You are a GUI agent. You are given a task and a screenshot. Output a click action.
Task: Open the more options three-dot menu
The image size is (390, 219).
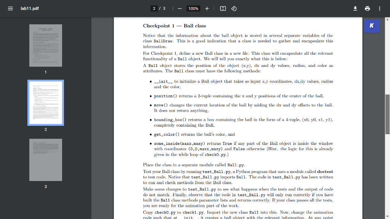click(x=379, y=8)
